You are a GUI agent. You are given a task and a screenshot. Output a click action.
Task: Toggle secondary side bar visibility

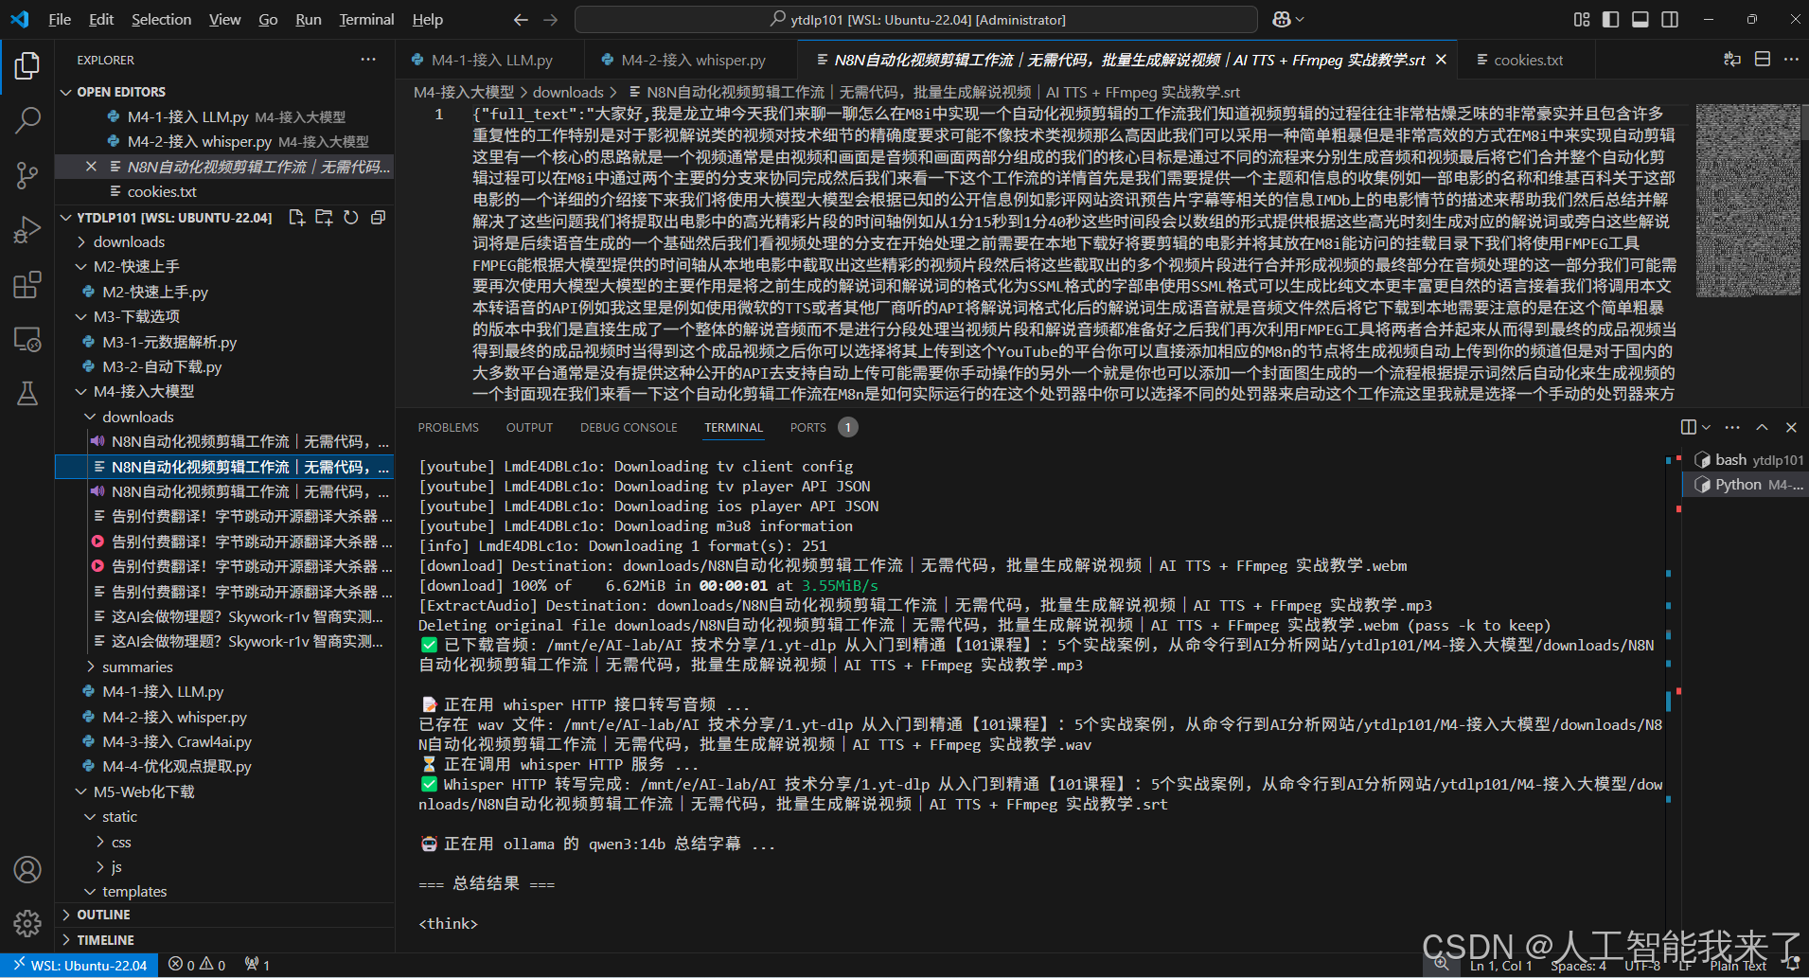pyautogui.click(x=1670, y=19)
